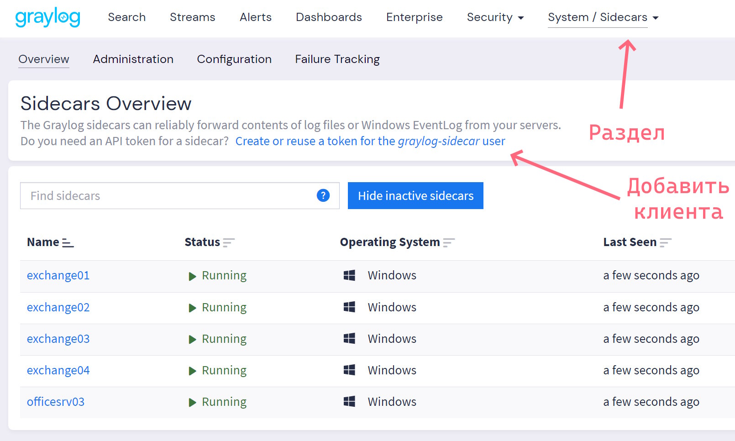Click the Windows logo in officesrv03 row
The height and width of the screenshot is (441, 735).
[349, 401]
